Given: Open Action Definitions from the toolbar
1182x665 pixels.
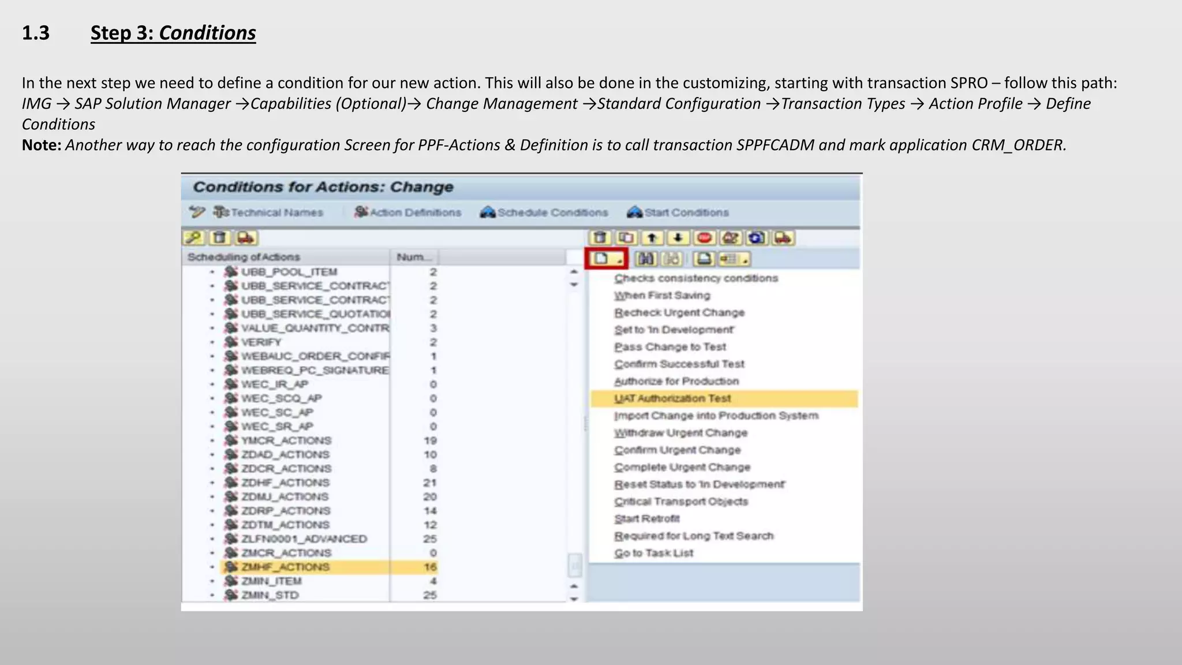Looking at the screenshot, I should (408, 212).
